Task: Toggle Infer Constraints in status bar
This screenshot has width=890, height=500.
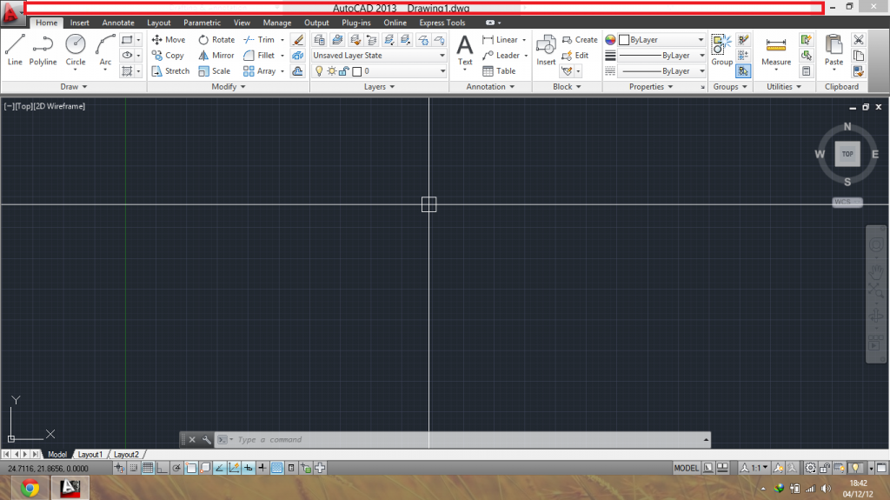Action: click(119, 468)
